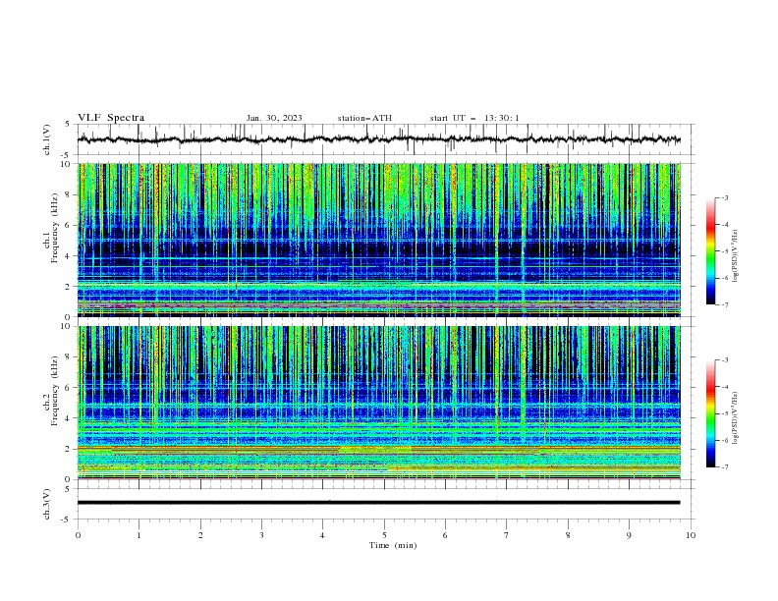Click the ch.1 'log(PSD)(V²/Hz)' color bar title

736,256
